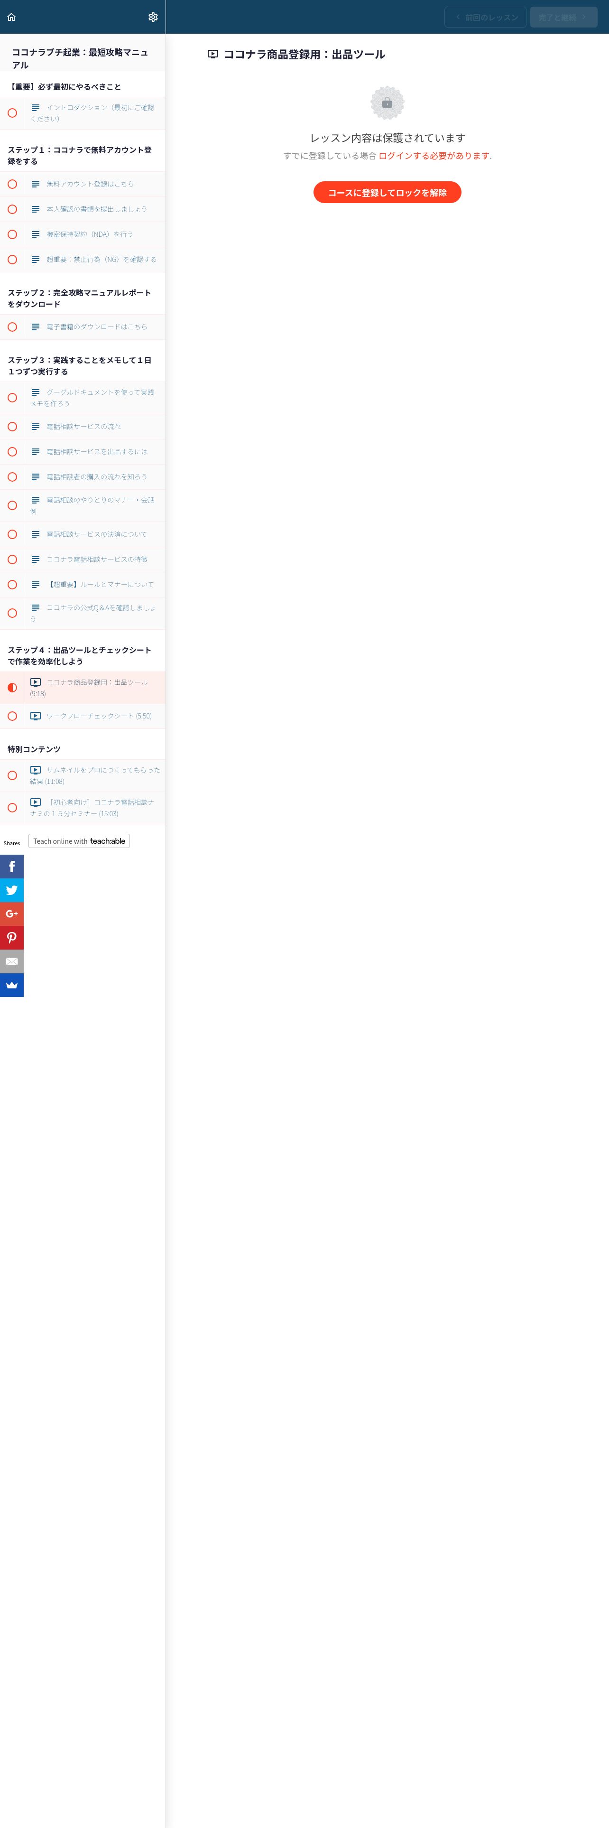Toggle completion circle for 電話相談サービスを出品するには
The image size is (609, 1828).
(12, 452)
